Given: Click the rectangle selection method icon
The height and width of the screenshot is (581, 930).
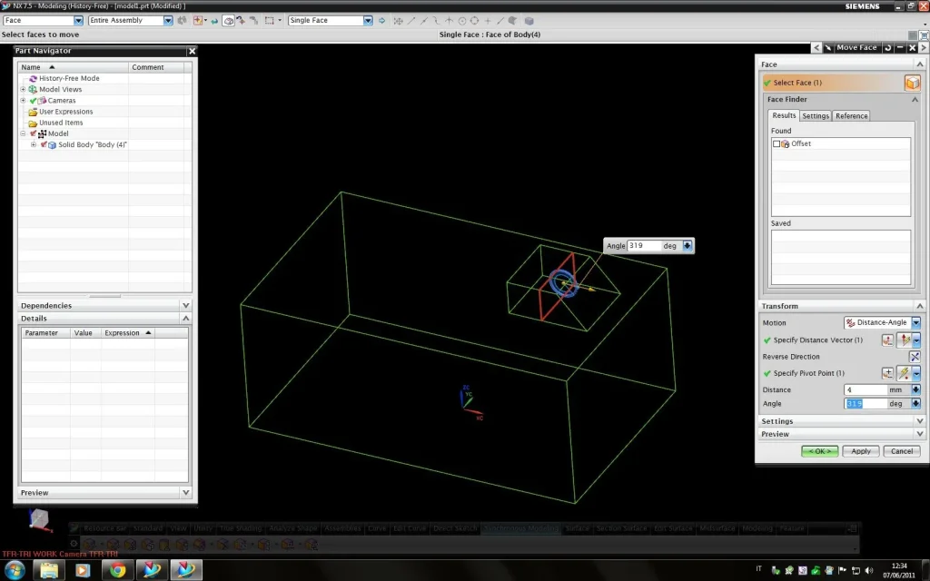Looking at the screenshot, I should point(269,21).
